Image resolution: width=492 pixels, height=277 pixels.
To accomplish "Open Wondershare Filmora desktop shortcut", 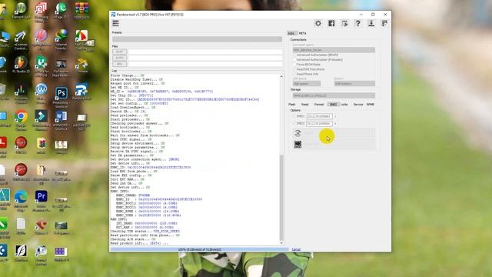I will point(41,120).
